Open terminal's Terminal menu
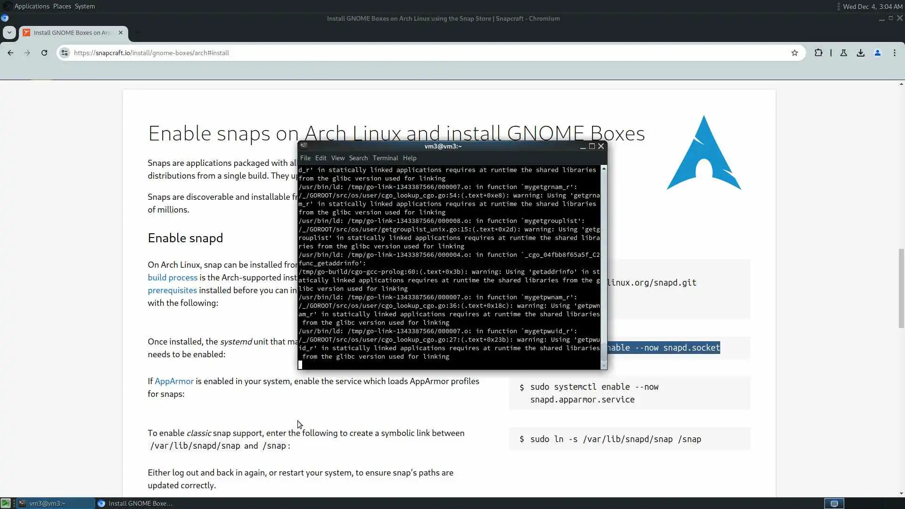 pyautogui.click(x=385, y=158)
